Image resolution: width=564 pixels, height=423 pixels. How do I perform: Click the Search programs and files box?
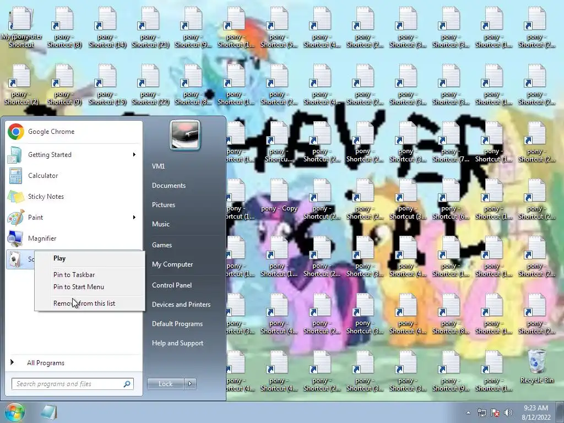(x=73, y=384)
